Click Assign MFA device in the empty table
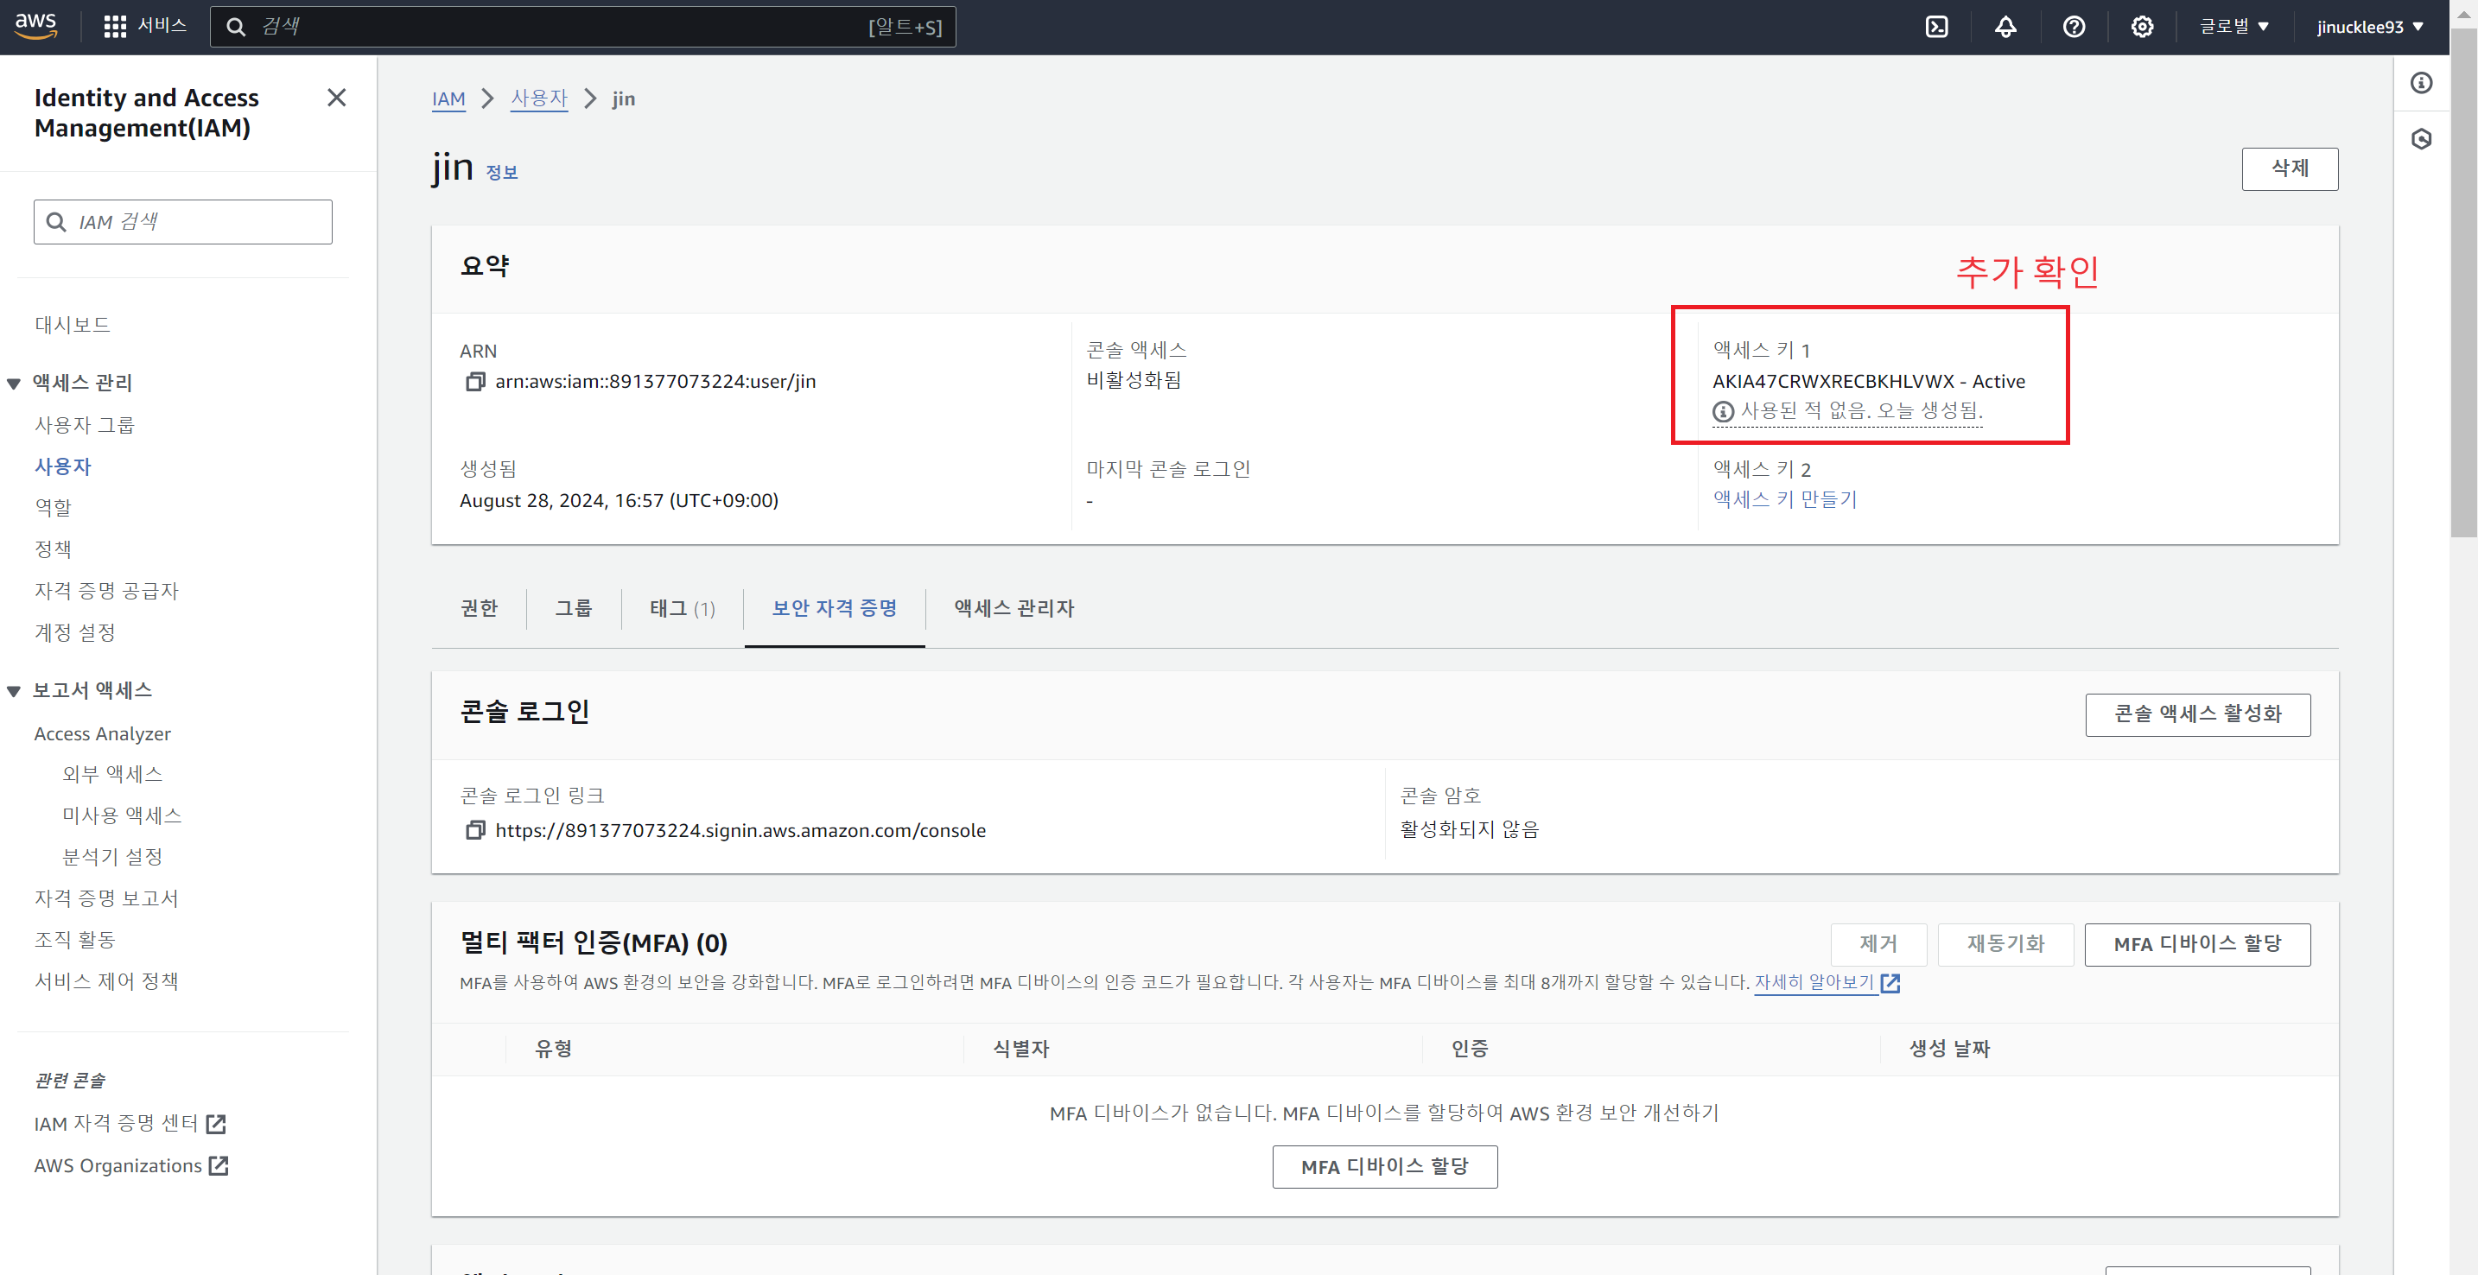 click(x=1384, y=1166)
